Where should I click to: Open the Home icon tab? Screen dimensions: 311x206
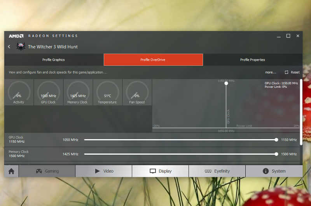(11, 171)
